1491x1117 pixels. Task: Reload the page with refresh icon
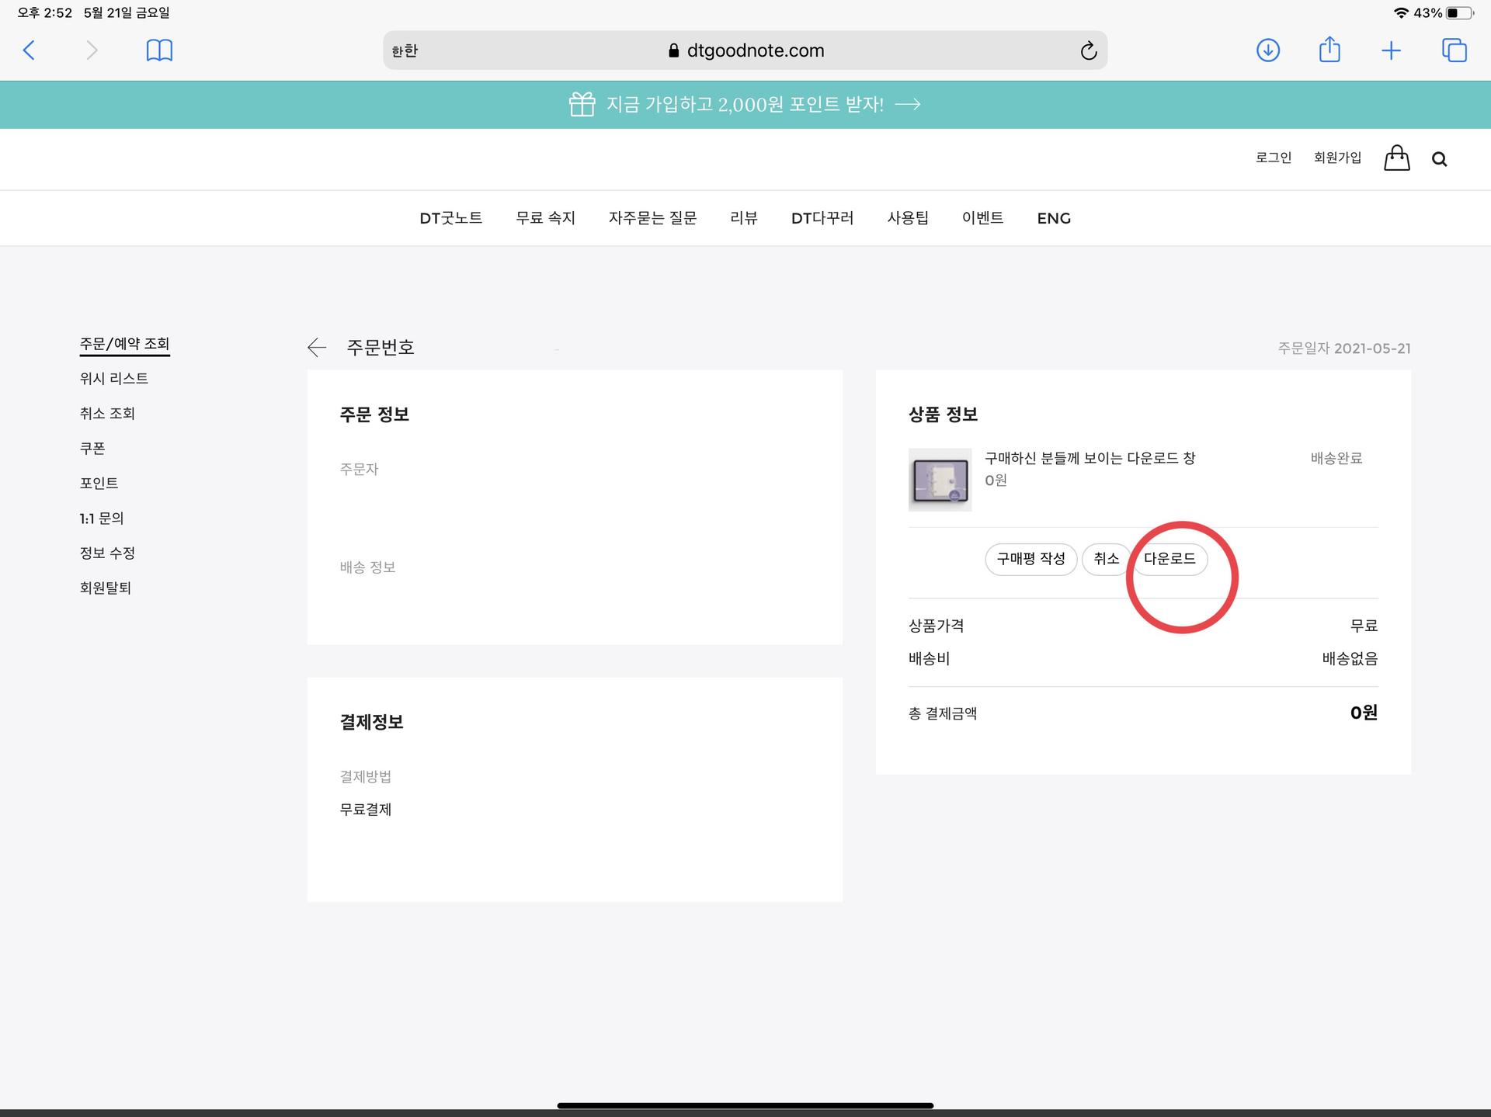coord(1088,51)
